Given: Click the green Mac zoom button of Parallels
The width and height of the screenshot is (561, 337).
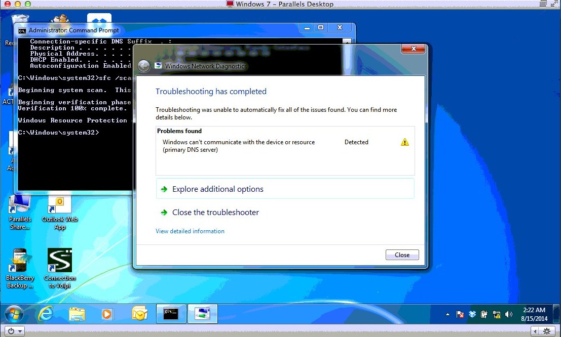Looking at the screenshot, I should pyautogui.click(x=27, y=4).
